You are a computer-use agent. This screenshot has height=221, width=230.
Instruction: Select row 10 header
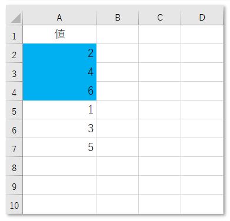[15, 204]
